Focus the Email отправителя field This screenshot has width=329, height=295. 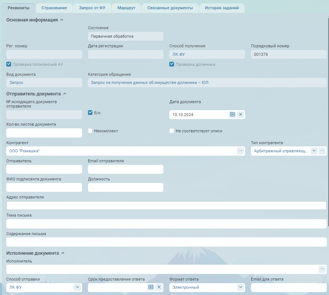(x=126, y=169)
